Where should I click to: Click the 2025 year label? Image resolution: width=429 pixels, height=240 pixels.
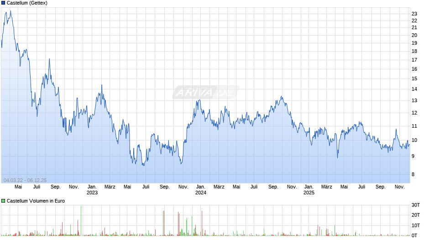(309, 193)
